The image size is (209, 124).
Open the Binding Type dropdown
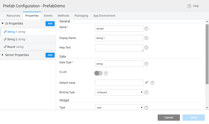[119, 92]
